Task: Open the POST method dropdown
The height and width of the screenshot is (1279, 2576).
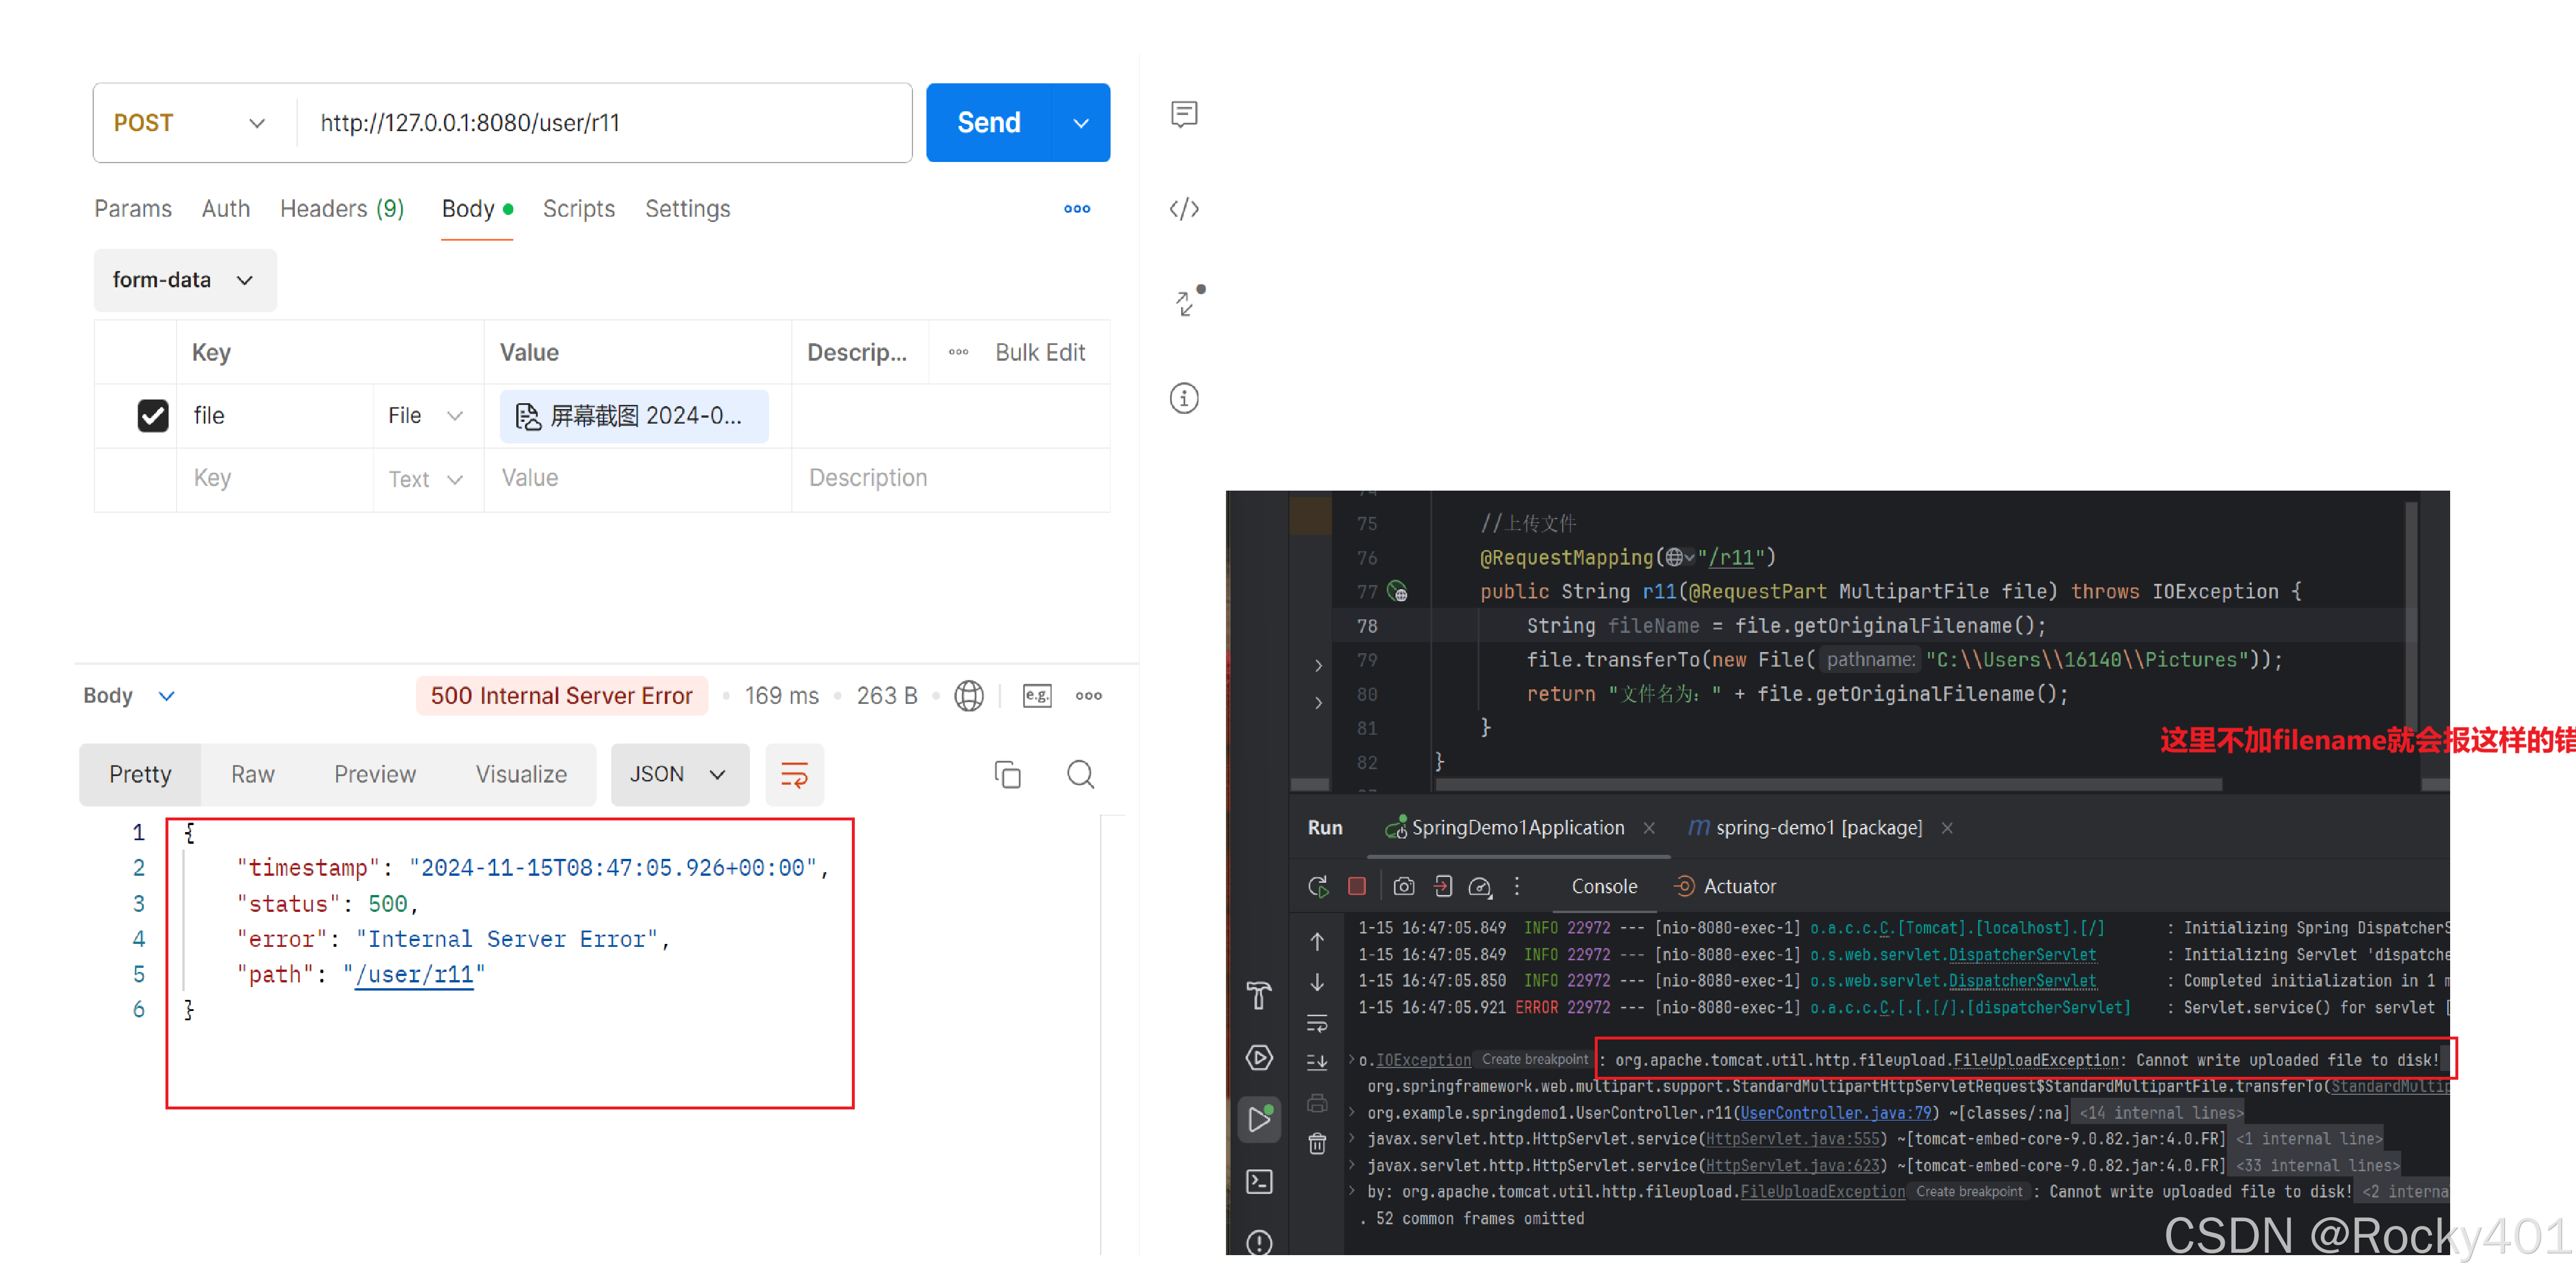Action: [x=190, y=123]
